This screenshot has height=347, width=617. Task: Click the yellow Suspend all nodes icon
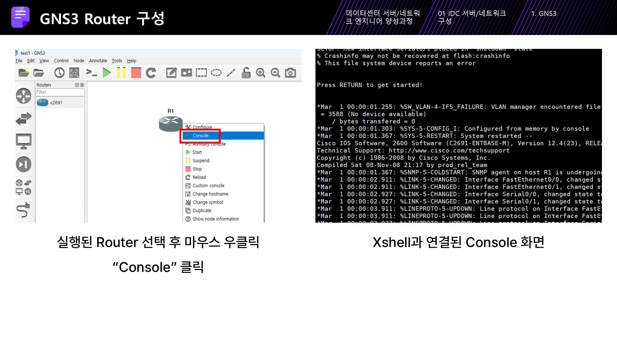click(x=121, y=73)
